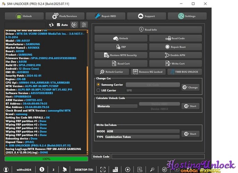The height and width of the screenshot is (173, 238).
Task: Open the Motorola brand dropdown
Action: pos(117,106)
